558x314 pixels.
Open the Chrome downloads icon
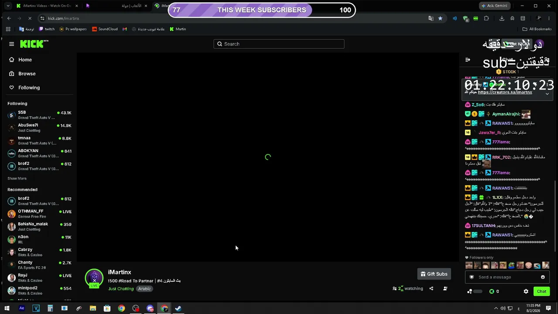tap(502, 18)
